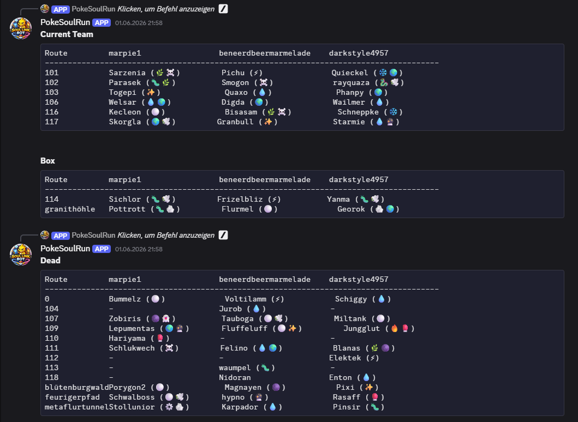The height and width of the screenshot is (422, 578).
Task: Click 'Klicken, um Befehl anzuzeigen' above Dead
Action: point(166,236)
